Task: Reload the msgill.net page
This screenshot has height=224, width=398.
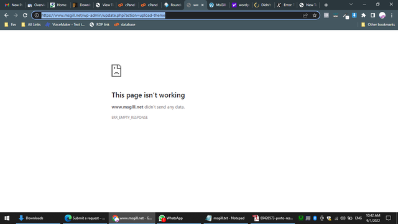Action: 25,15
